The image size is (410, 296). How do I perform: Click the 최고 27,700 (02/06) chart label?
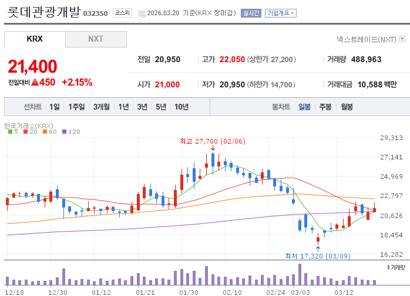point(213,141)
